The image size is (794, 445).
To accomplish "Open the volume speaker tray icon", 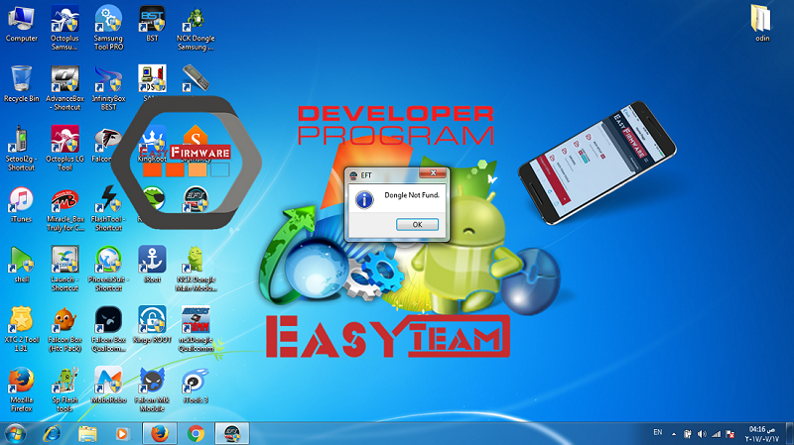I will tap(702, 434).
